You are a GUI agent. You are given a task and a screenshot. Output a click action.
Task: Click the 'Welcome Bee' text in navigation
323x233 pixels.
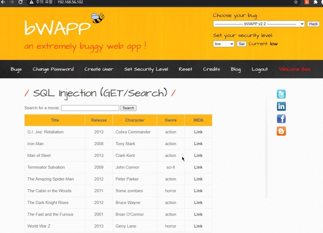click(295, 69)
